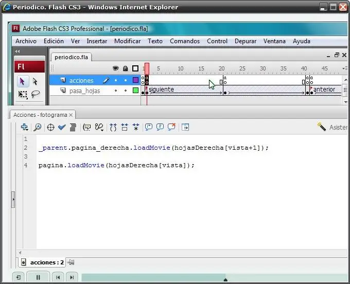Screen dimensions: 350x284
Task: Open Debug options icon
Action: 99,127
